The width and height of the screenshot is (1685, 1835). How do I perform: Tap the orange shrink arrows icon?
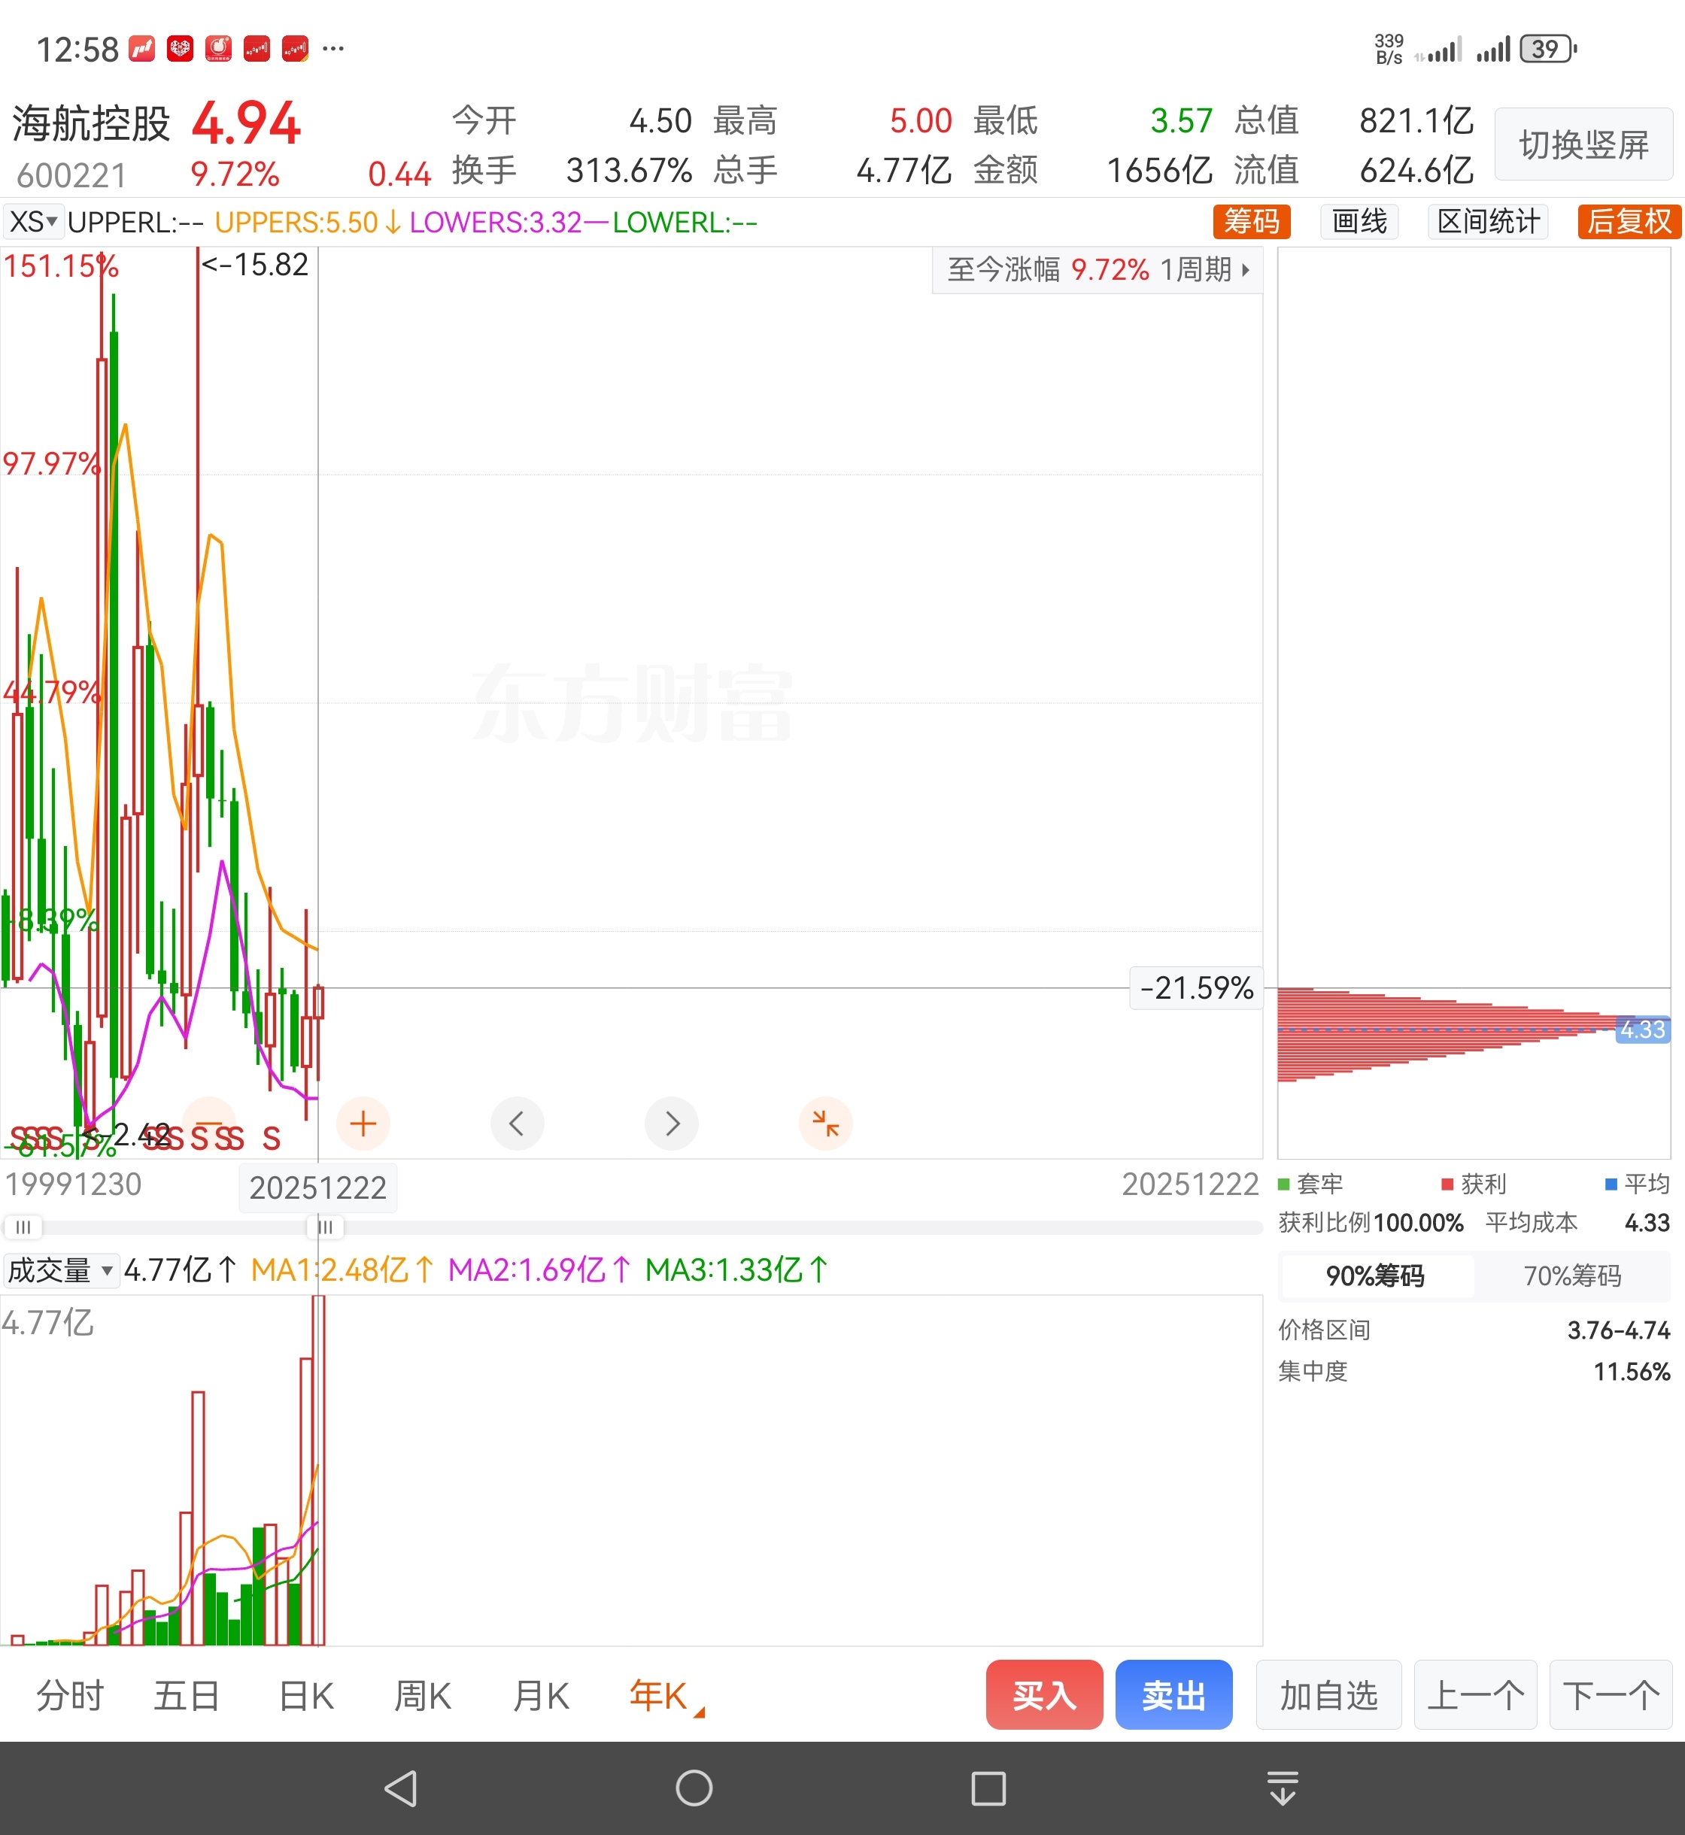(x=825, y=1123)
